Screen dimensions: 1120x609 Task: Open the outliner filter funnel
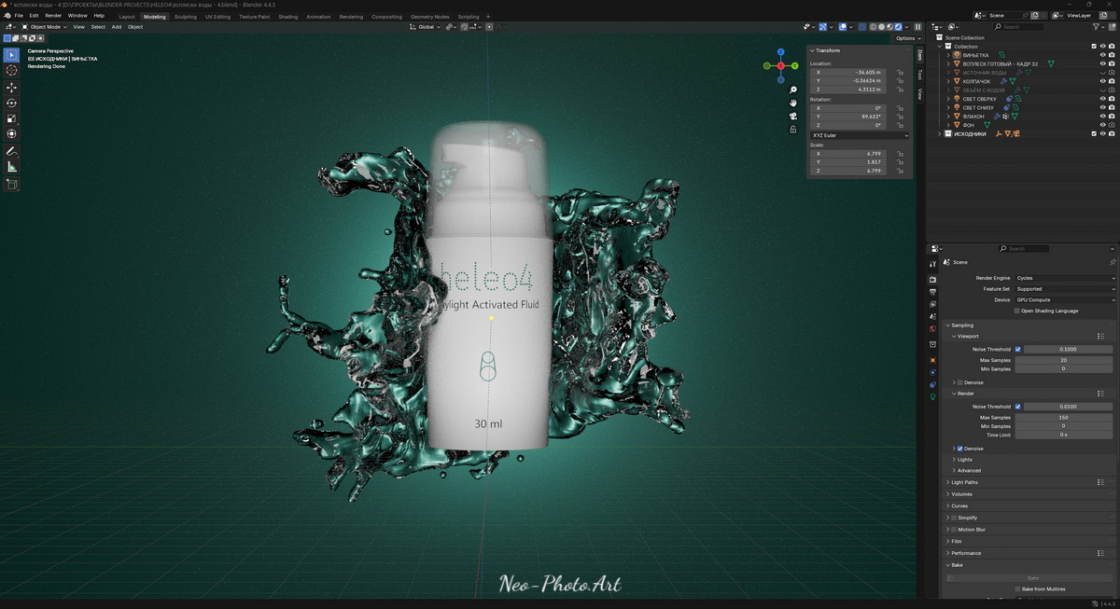coord(1094,27)
